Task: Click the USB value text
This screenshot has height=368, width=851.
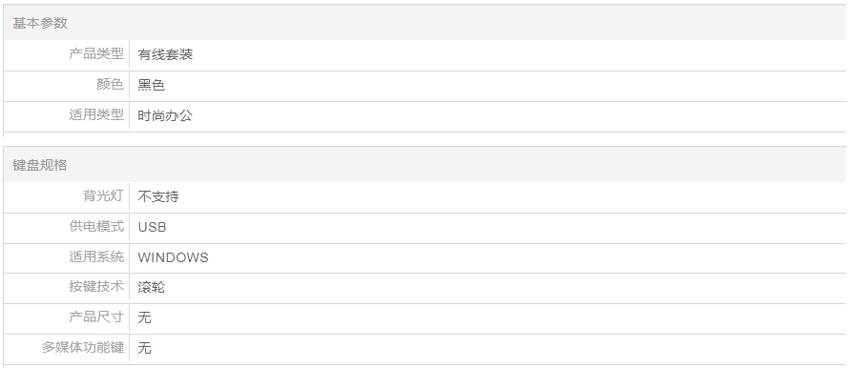Action: (152, 227)
